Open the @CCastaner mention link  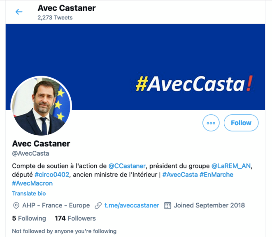click(x=127, y=166)
